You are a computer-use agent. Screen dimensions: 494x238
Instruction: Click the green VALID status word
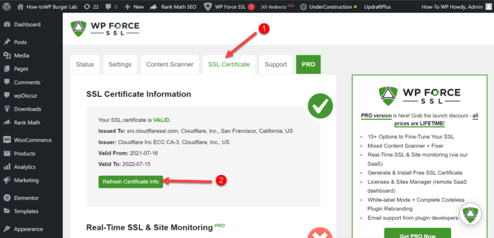click(x=161, y=120)
